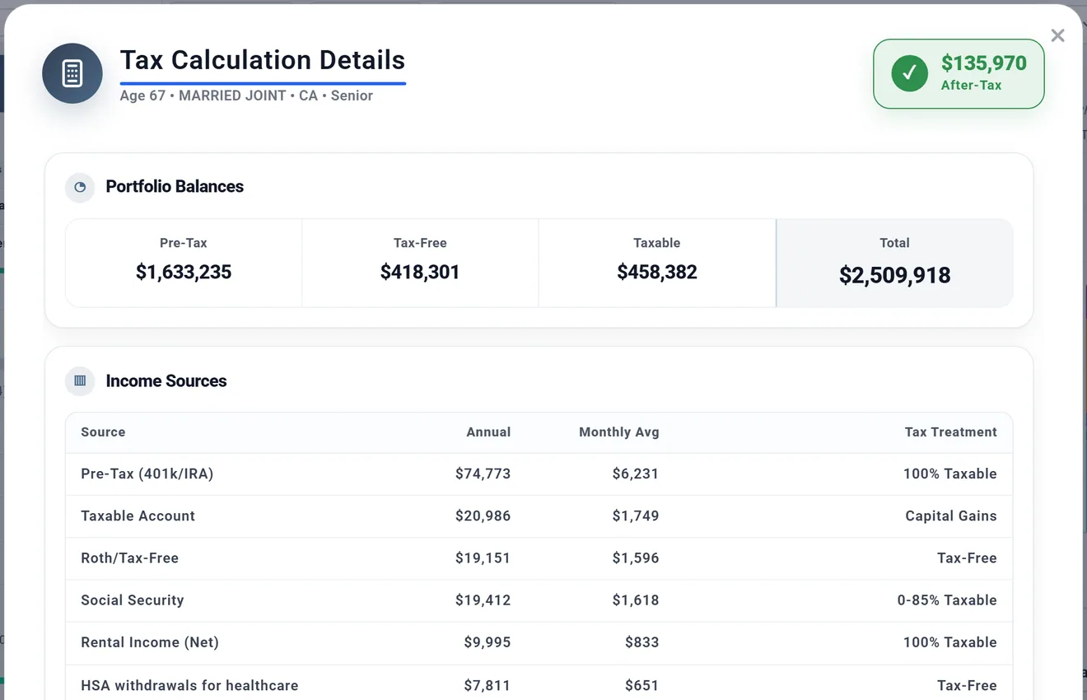This screenshot has height=700, width=1087.
Task: Click the calculator icon beside the title
Action: click(x=72, y=73)
